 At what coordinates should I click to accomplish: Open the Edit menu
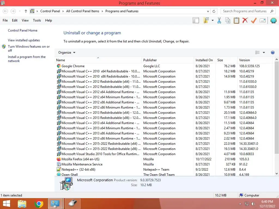tap(15, 20)
